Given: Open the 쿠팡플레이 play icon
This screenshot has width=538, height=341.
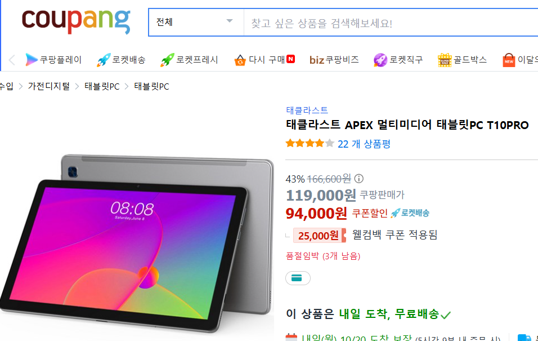Looking at the screenshot, I should (31, 60).
